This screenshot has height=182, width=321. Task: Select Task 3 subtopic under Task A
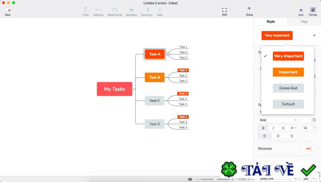pos(183,58)
